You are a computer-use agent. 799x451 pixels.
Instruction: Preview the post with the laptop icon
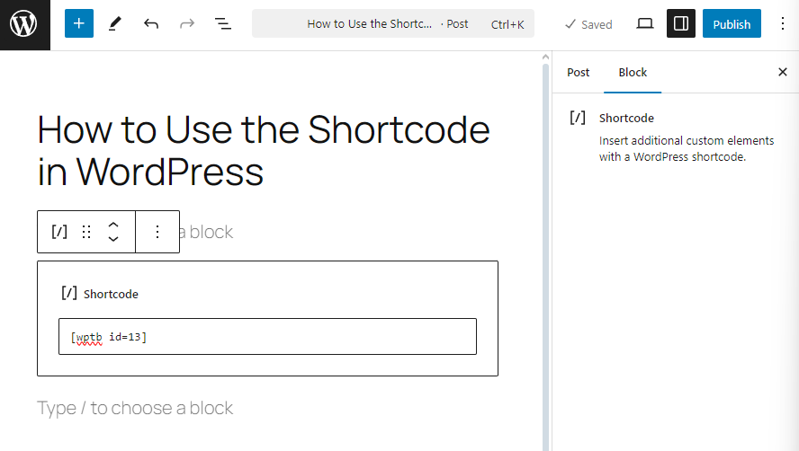point(645,23)
